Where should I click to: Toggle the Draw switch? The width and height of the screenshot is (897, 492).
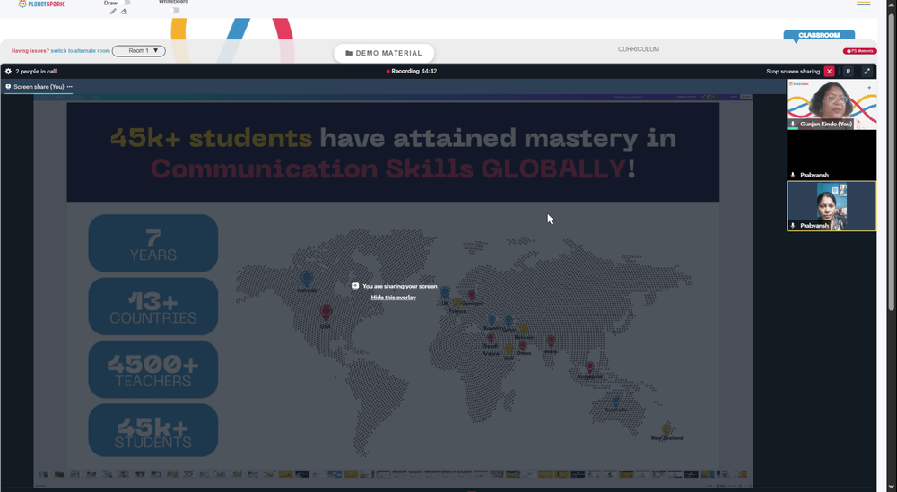tap(126, 3)
